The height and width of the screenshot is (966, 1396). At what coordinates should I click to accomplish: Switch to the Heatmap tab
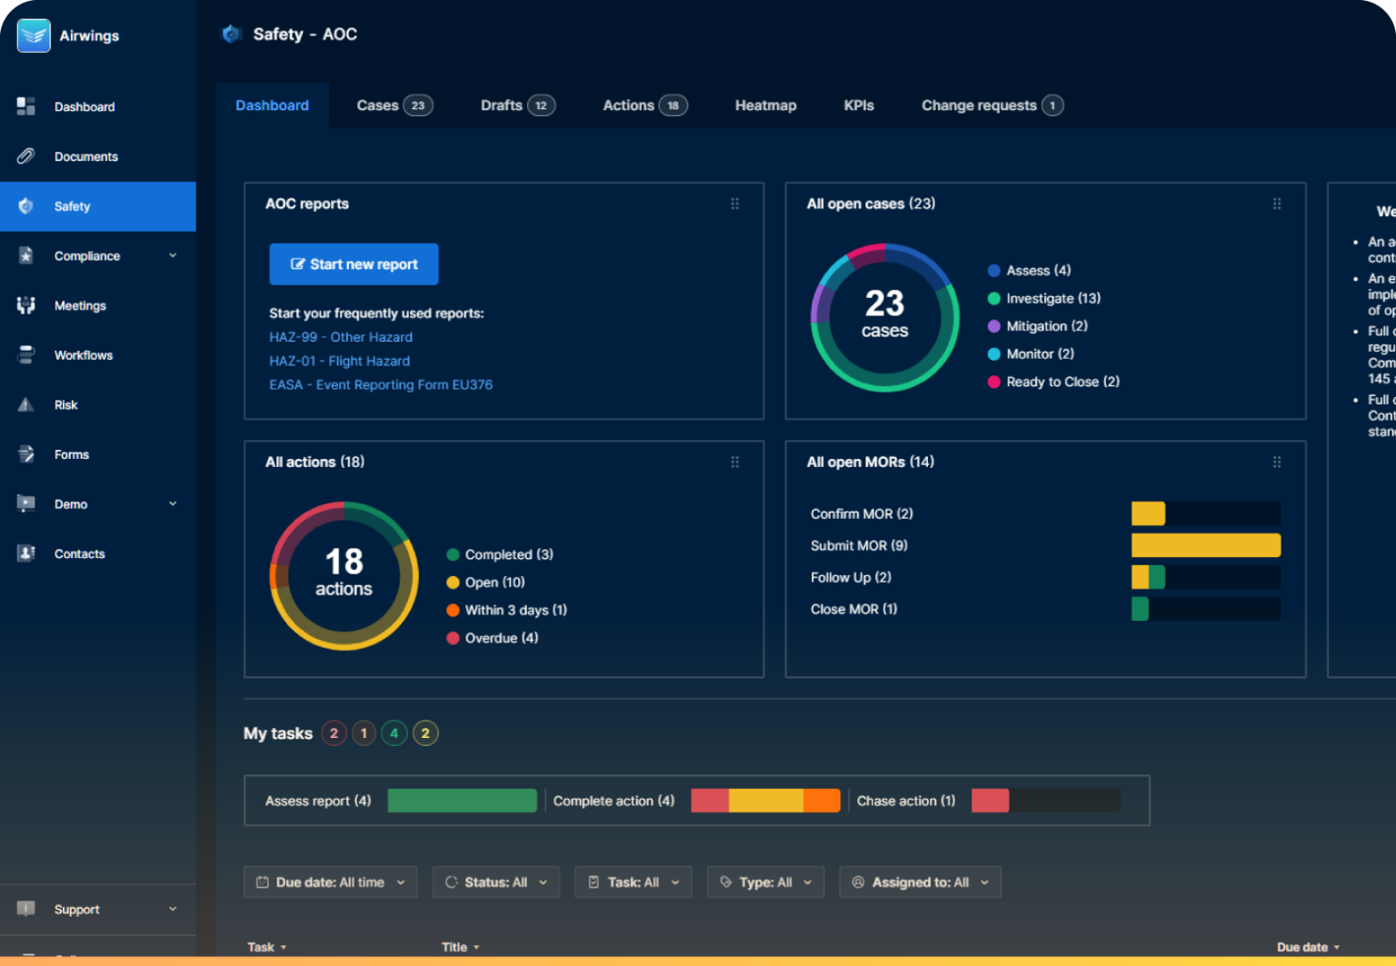pyautogui.click(x=765, y=105)
